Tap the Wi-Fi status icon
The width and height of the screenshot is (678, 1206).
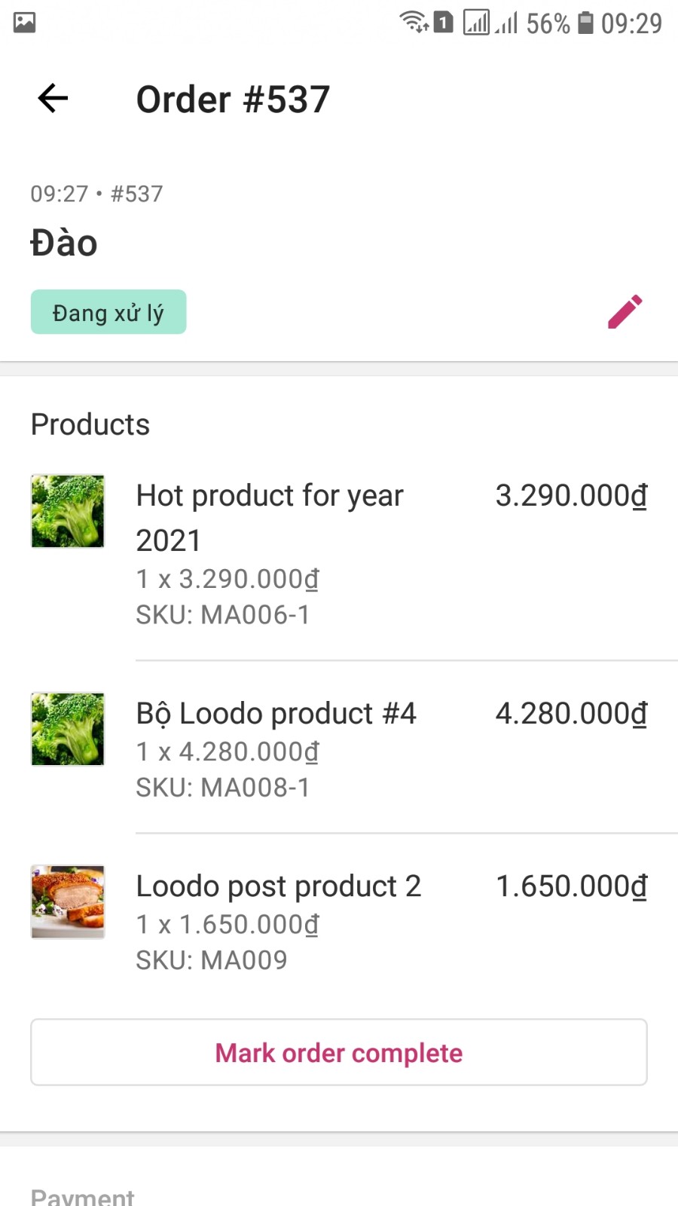[x=414, y=22]
